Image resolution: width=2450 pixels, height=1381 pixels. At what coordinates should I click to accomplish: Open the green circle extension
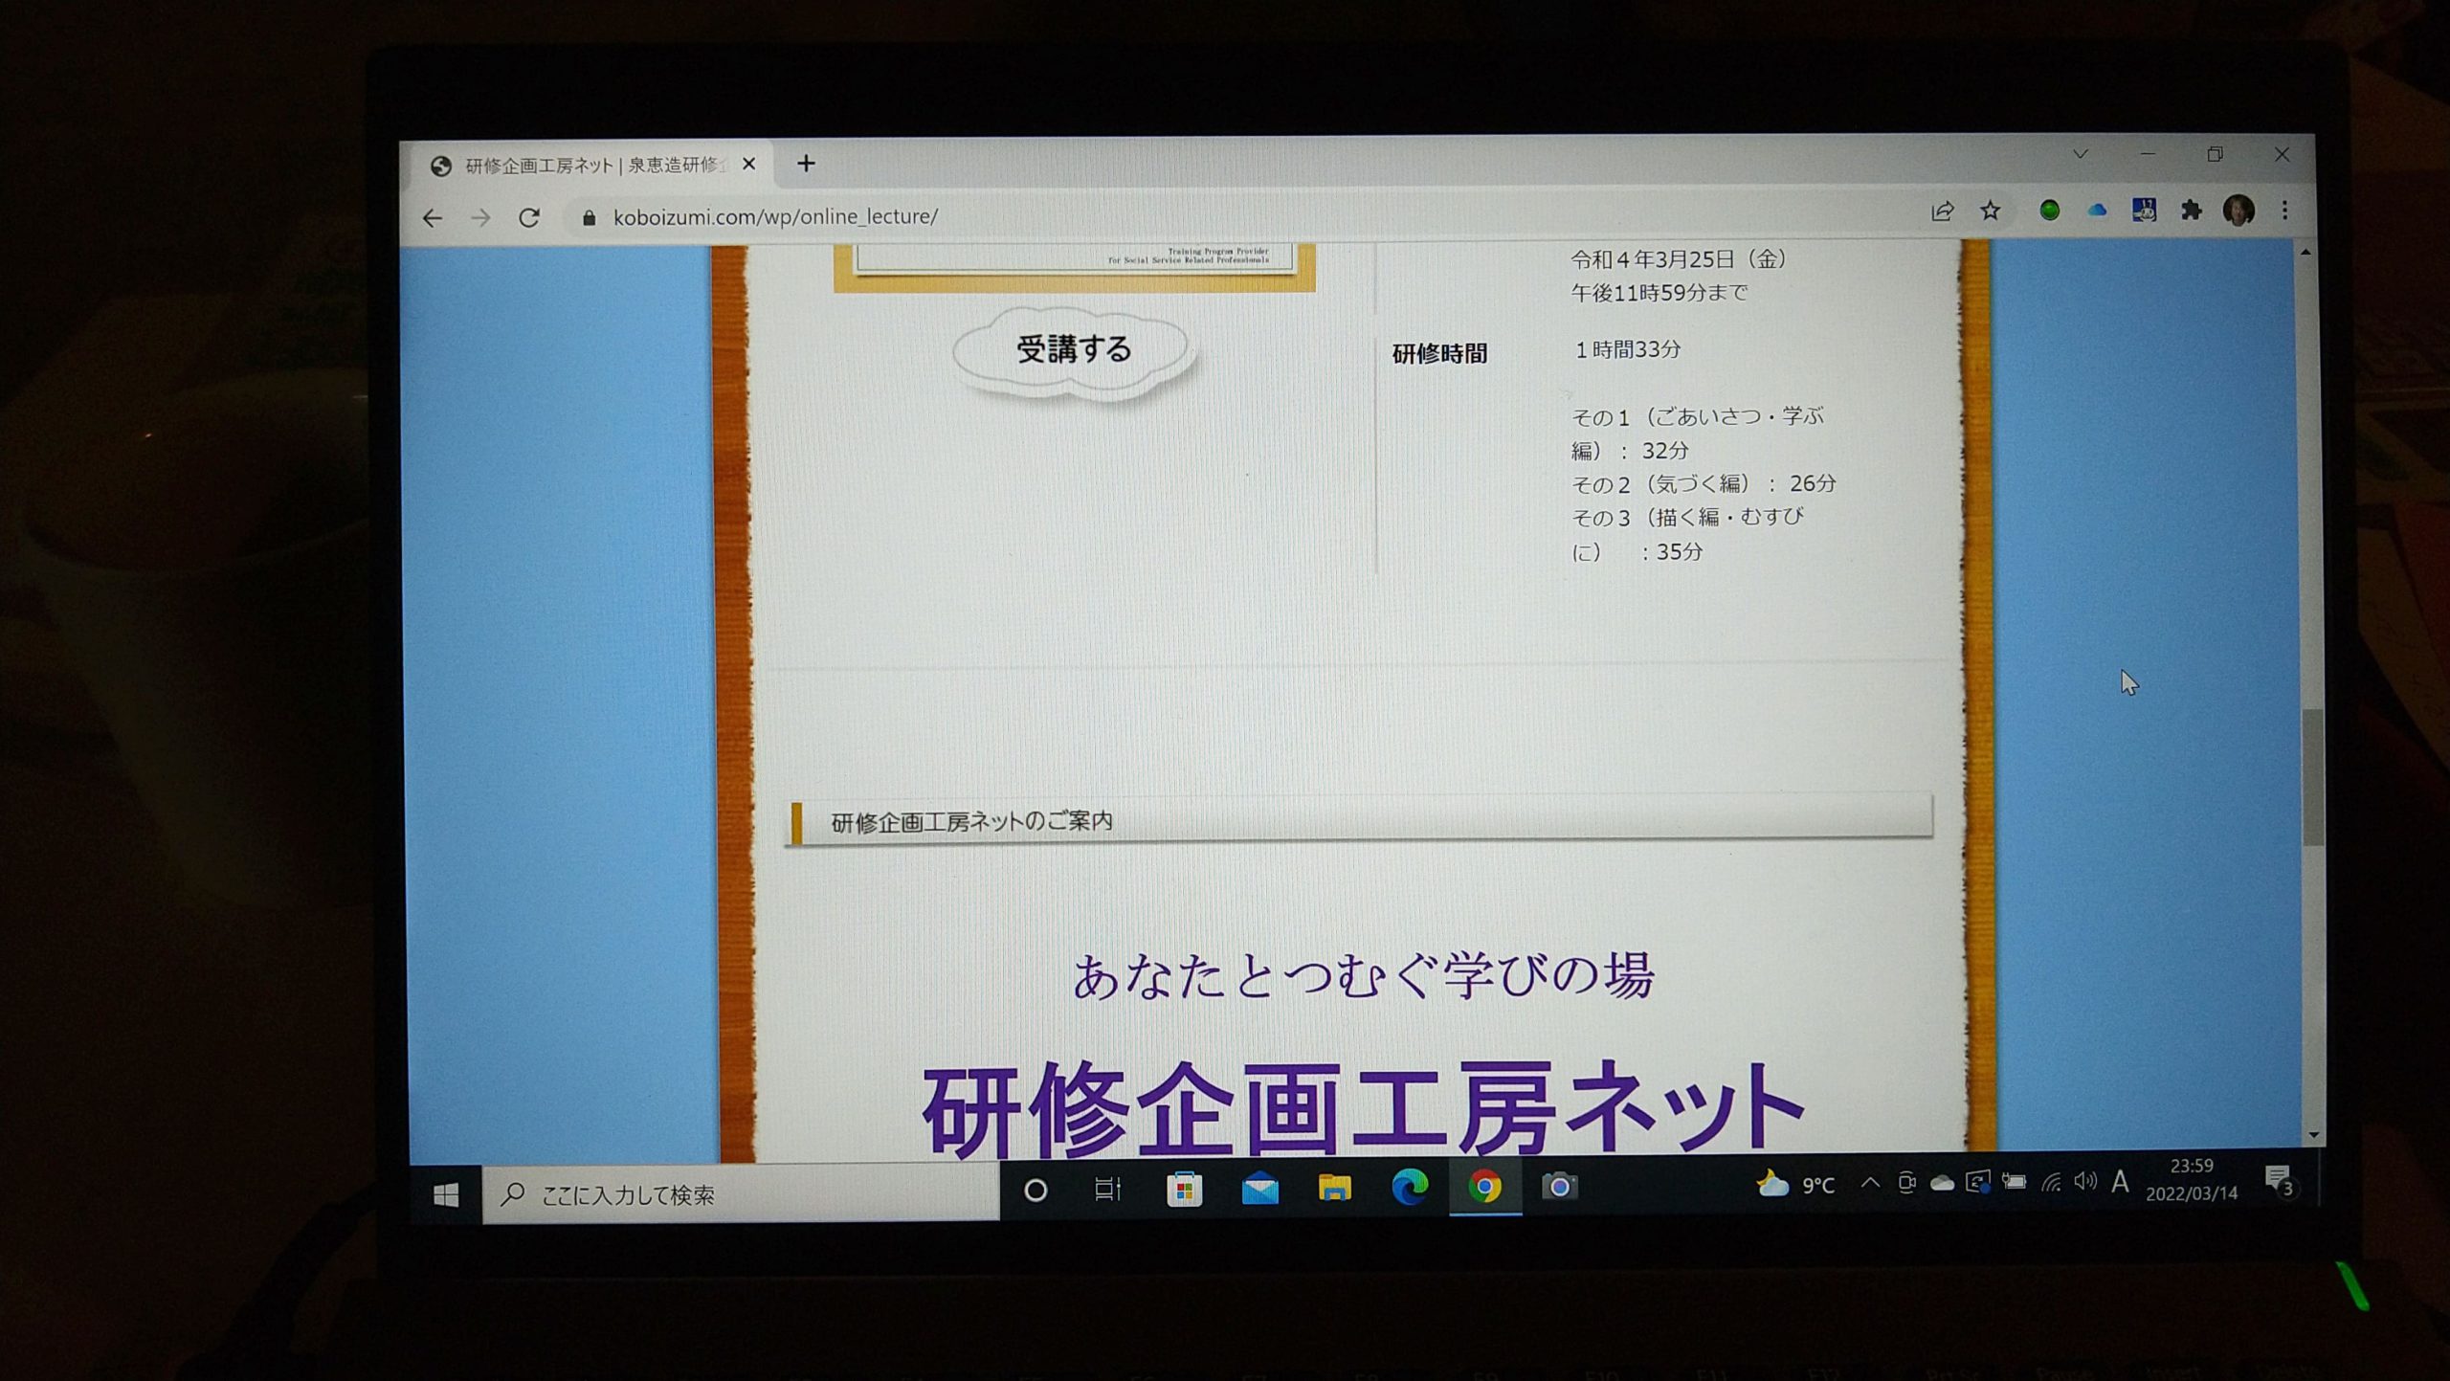(2049, 211)
